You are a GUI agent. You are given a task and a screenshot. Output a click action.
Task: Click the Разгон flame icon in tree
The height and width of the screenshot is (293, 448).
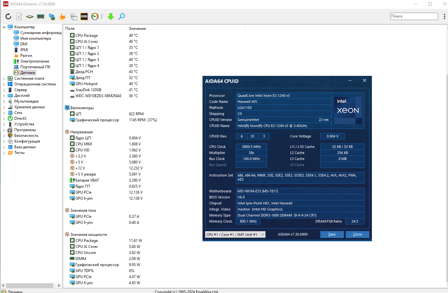click(16, 56)
